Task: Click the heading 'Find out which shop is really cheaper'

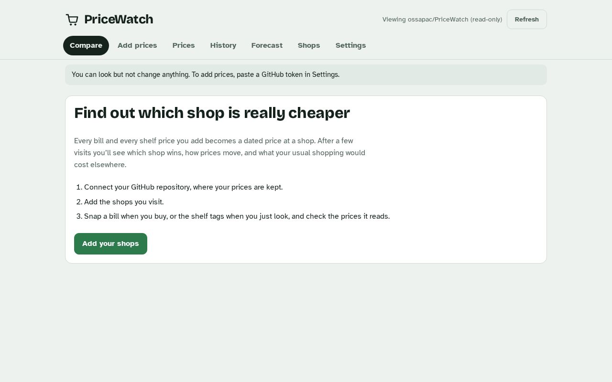Action: [212, 113]
